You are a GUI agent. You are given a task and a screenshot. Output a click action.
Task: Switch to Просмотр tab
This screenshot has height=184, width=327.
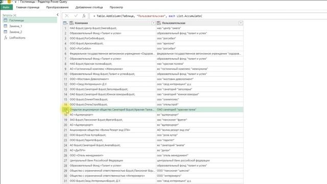116,7
